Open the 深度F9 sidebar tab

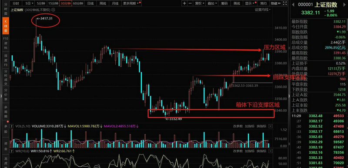[x=6, y=60]
